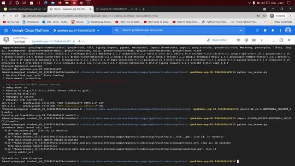295x166 pixels.
Task: Close the App Dev Storing Image browser tab
Action: [45, 9]
